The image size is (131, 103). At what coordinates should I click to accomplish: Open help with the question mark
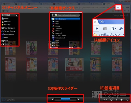pos(116,100)
